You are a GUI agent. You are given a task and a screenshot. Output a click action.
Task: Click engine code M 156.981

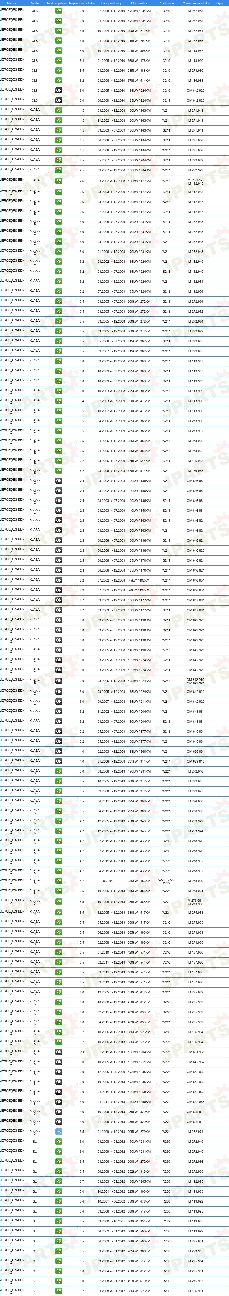click(x=196, y=1291)
